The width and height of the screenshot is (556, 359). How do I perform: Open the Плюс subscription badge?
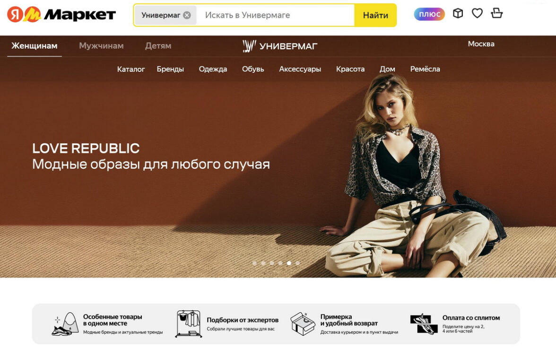(429, 14)
